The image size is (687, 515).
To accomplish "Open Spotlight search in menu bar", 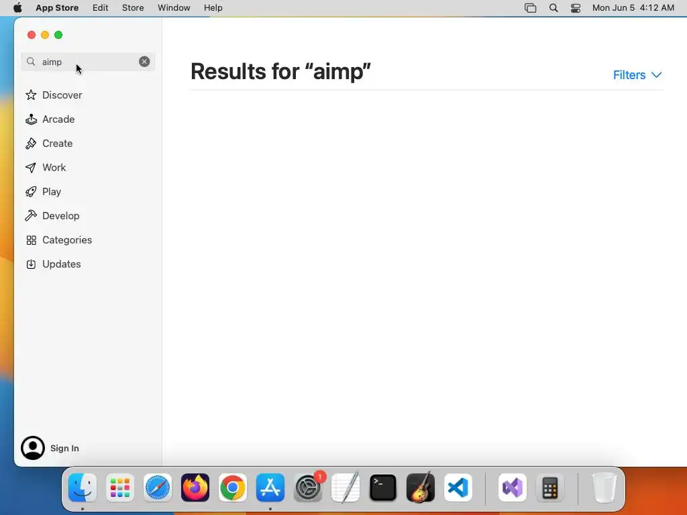I will (553, 8).
